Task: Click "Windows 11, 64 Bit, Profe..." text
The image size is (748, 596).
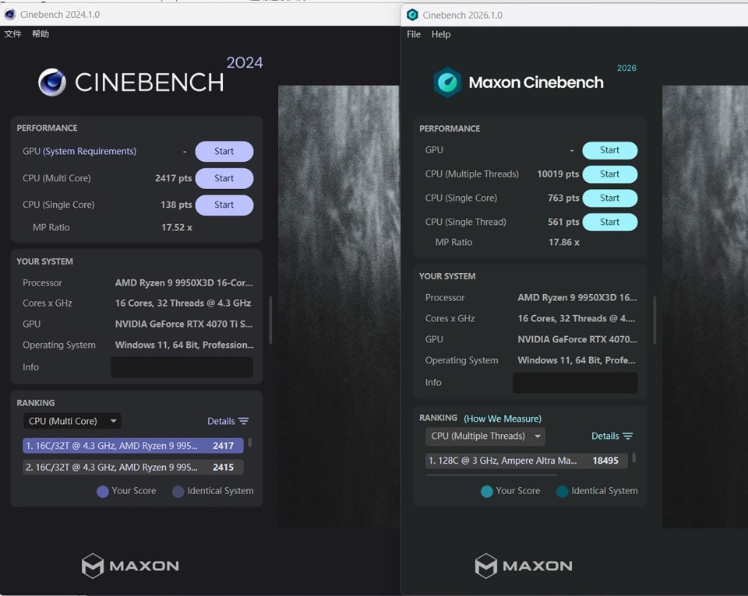Action: (577, 360)
